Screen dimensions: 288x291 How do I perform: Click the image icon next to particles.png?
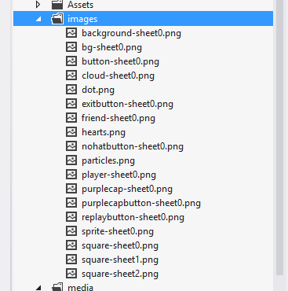(71, 160)
